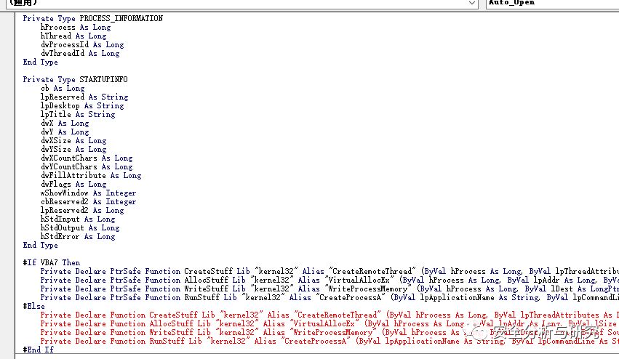Click the 'wShowWindow As Integer' line
The width and height of the screenshot is (619, 359).
coord(89,193)
